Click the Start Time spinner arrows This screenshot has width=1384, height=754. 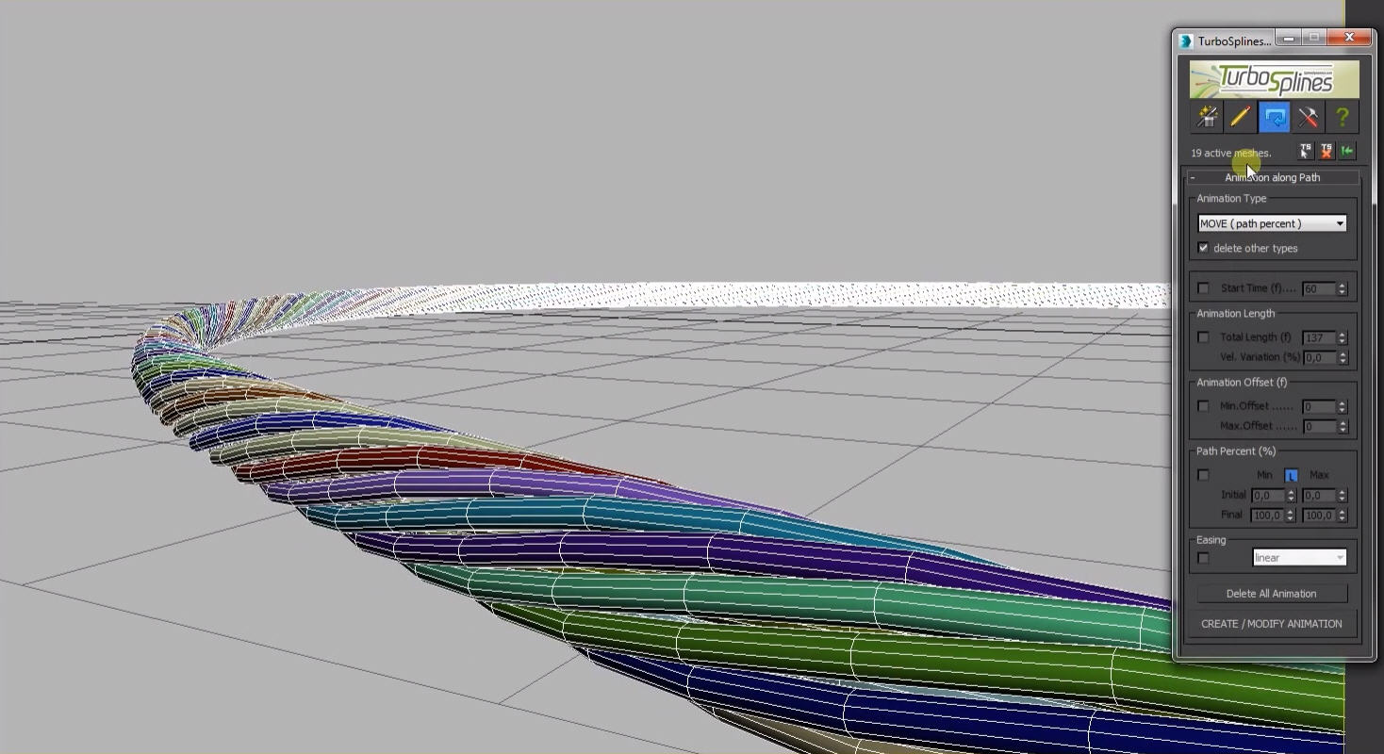[1343, 288]
